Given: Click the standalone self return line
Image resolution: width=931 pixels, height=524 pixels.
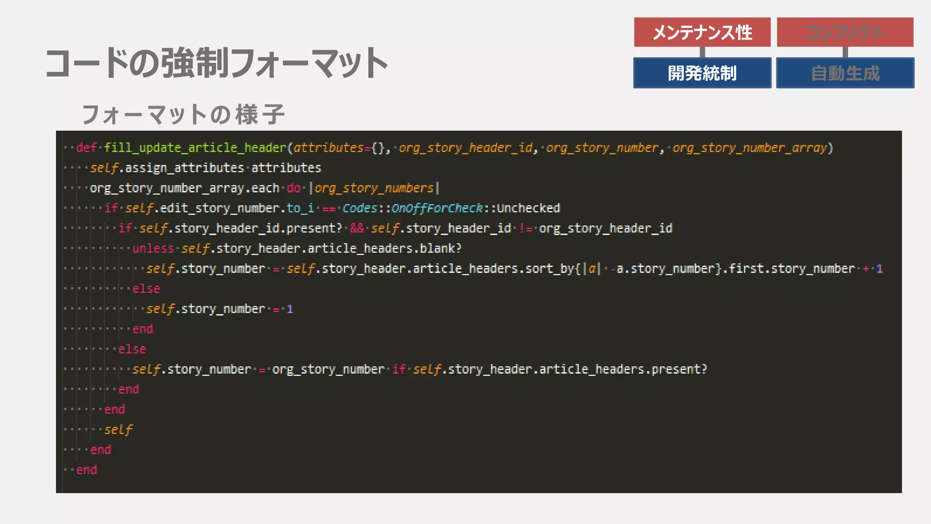Looking at the screenshot, I should (118, 429).
